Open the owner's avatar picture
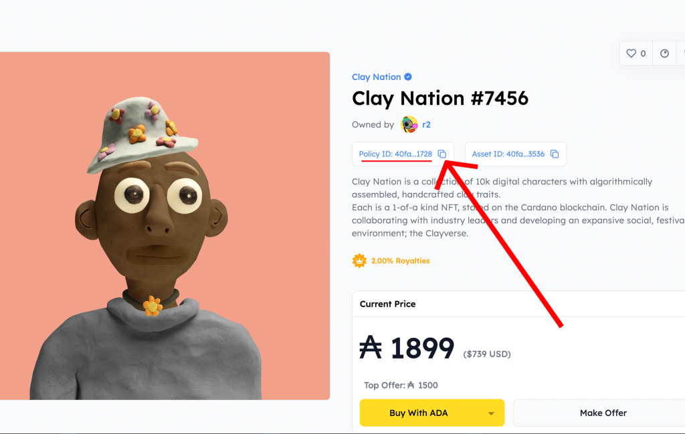The height and width of the screenshot is (434, 685). 409,124
